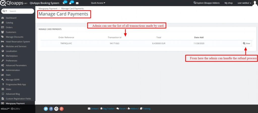Select the Mangopay Payment menu item
The image size is (258, 113).
[x=15, y=103]
